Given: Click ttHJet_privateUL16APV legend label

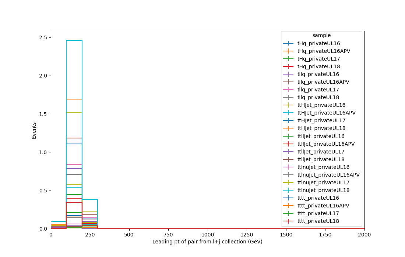Looking at the screenshot, I should (327, 113).
